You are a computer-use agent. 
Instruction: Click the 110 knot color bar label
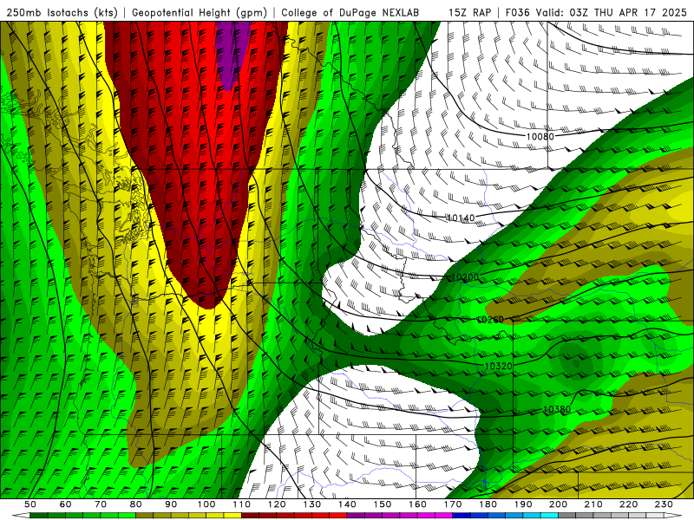241,504
